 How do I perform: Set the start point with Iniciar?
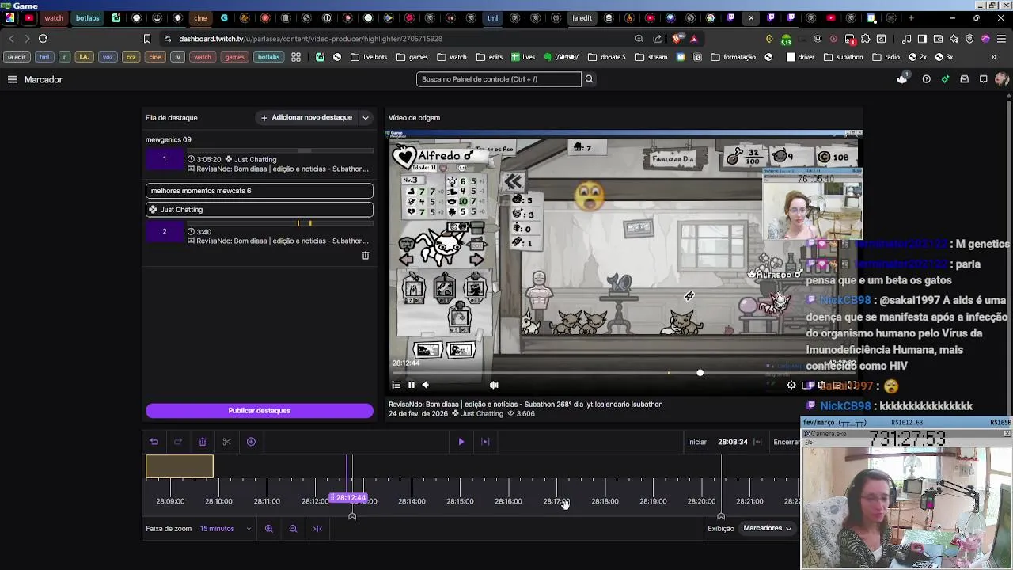pos(697,442)
